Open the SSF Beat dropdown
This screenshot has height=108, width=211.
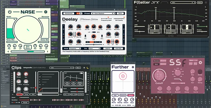(x=193, y=60)
